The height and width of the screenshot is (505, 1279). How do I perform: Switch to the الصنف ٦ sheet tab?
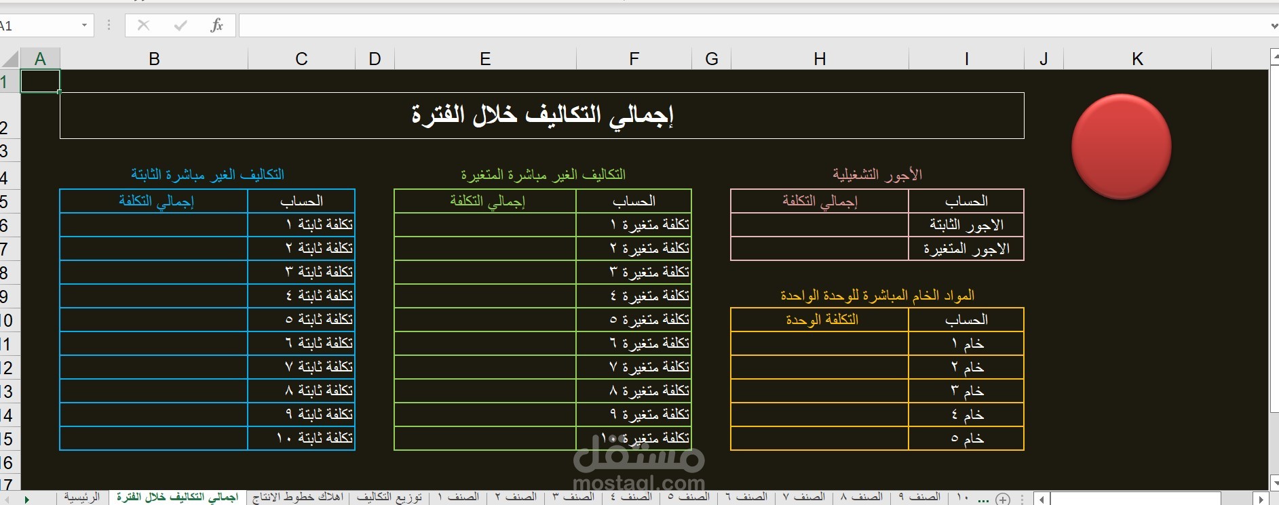point(747,498)
